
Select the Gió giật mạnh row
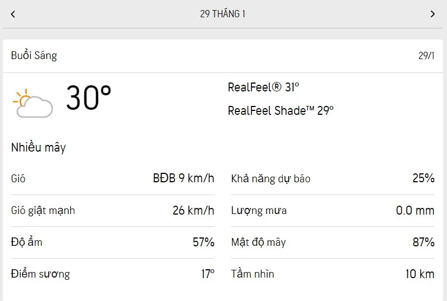113,211
